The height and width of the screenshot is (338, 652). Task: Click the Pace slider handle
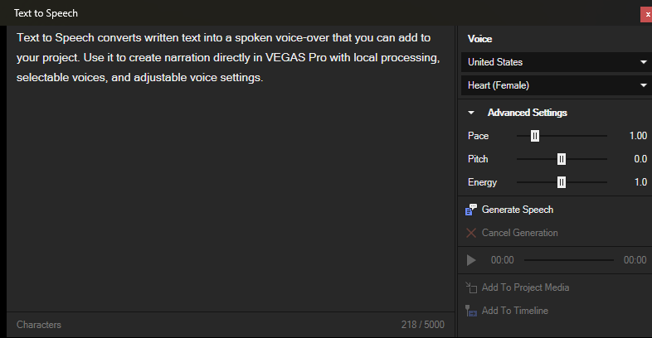pos(535,136)
